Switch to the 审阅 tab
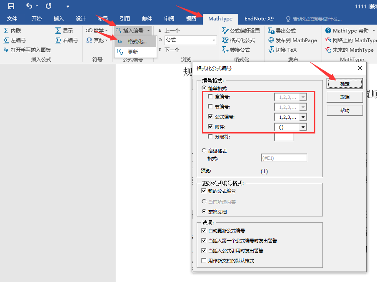The height and width of the screenshot is (282, 377). [169, 19]
